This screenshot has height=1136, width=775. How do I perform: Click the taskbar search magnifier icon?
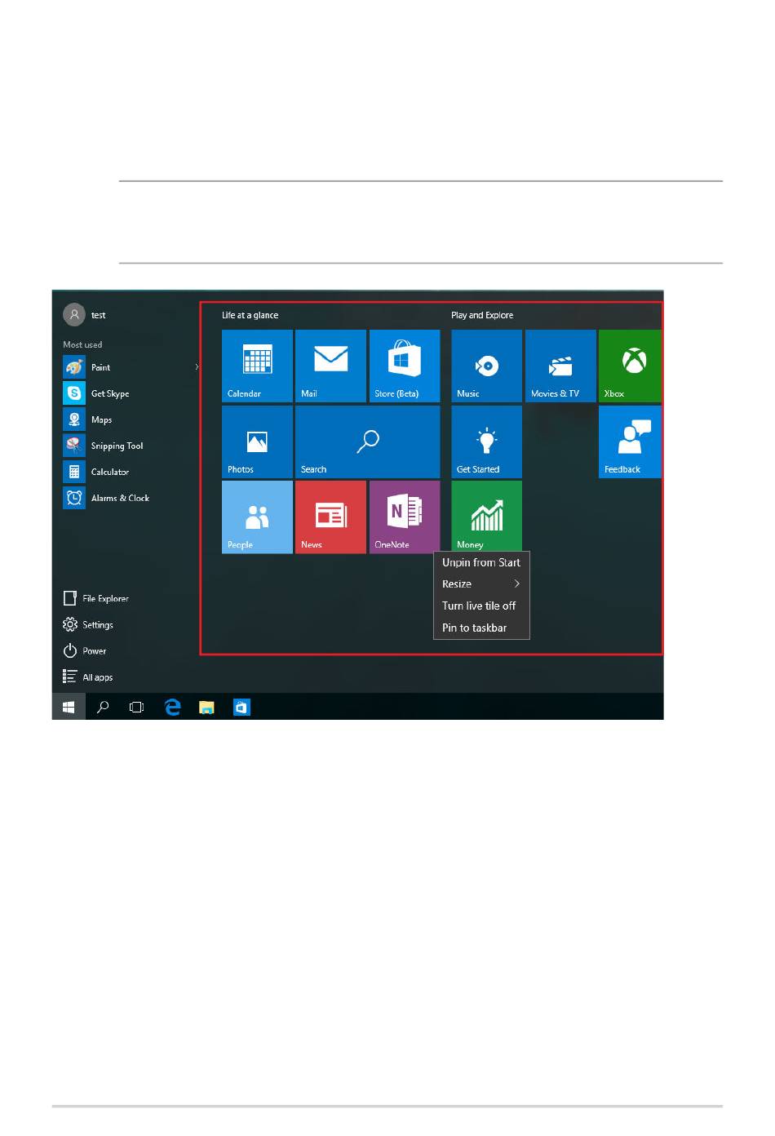[103, 707]
